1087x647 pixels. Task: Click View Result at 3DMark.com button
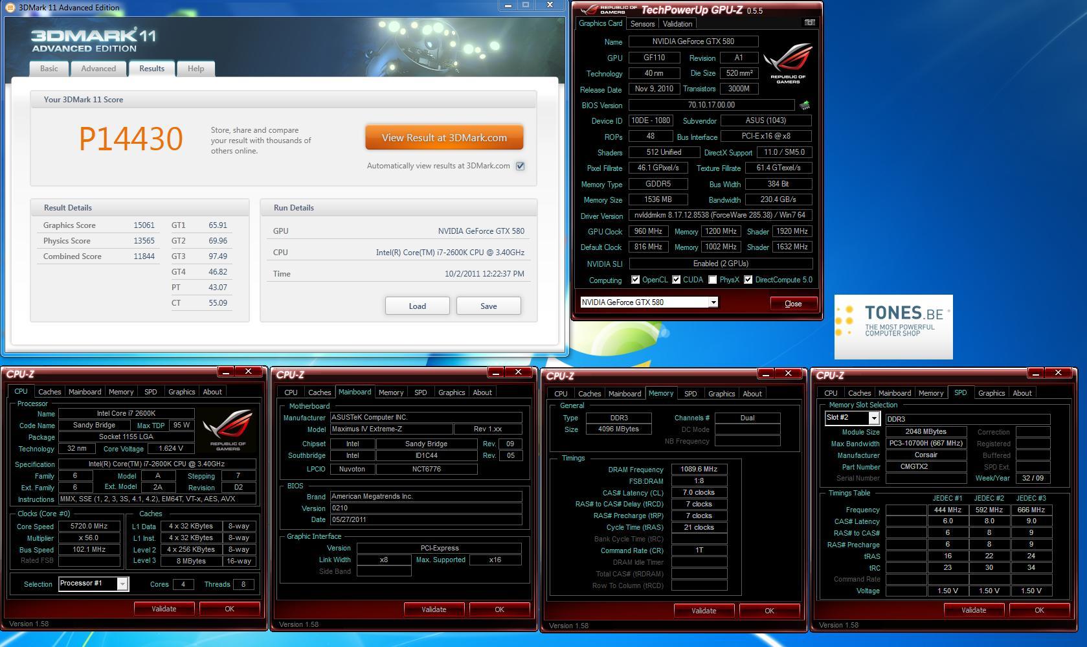[444, 137]
